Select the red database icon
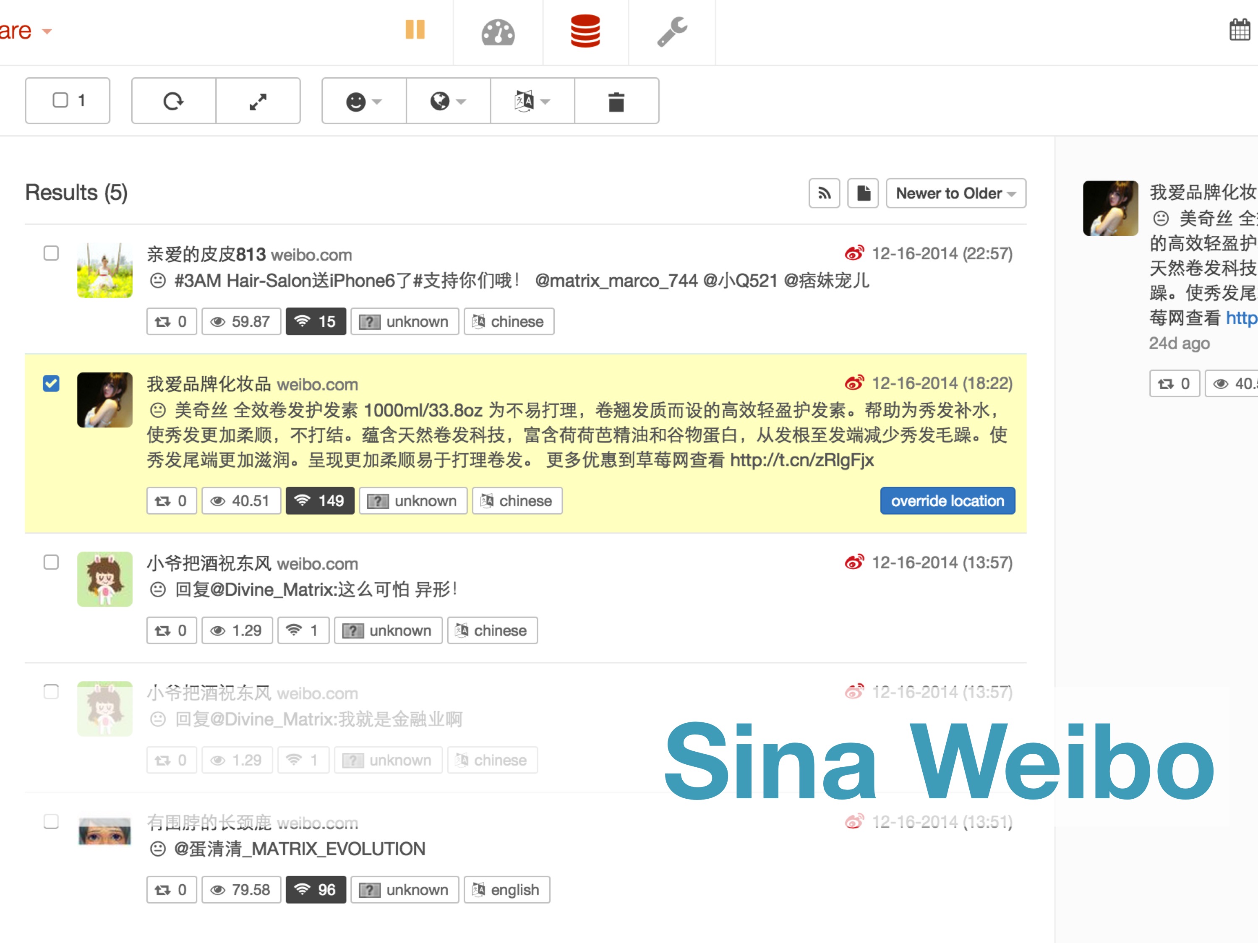The width and height of the screenshot is (1258, 943). coord(585,31)
